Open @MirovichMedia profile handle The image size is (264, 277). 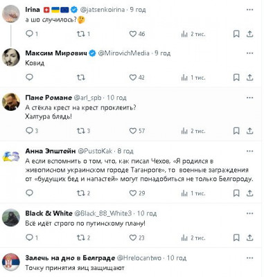pos(124,53)
